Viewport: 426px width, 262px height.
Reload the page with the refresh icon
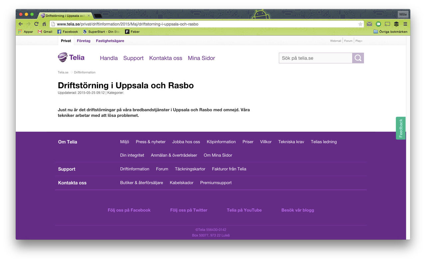36,24
